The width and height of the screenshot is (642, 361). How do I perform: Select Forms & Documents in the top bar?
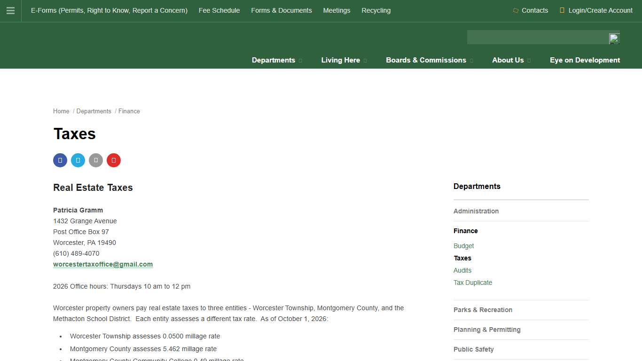281,10
